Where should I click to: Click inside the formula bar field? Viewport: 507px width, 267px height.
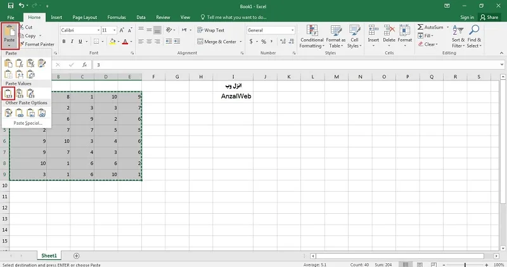(297, 65)
